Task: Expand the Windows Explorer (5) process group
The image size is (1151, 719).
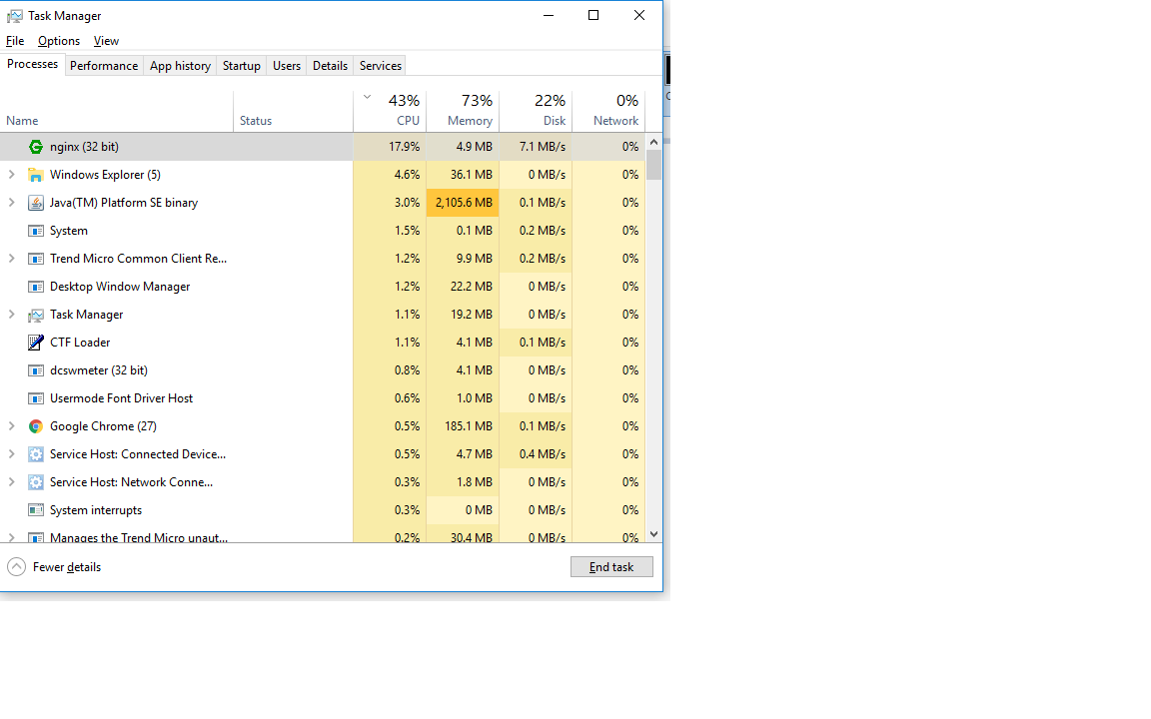Action: pyautogui.click(x=13, y=174)
